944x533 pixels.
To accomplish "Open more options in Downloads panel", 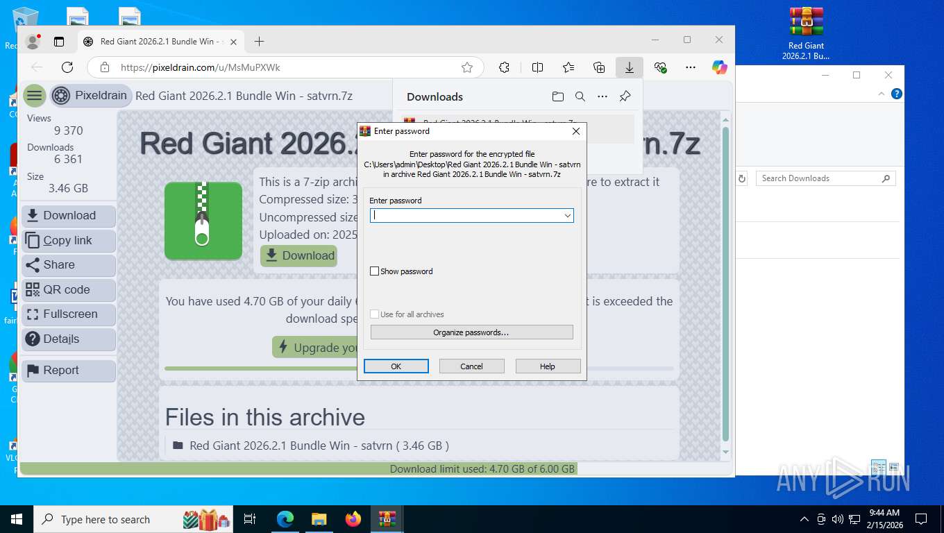I will pyautogui.click(x=602, y=96).
